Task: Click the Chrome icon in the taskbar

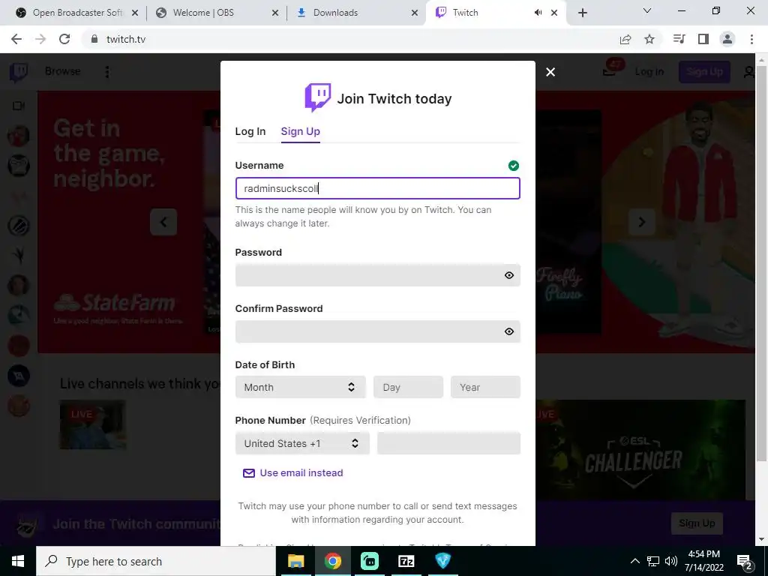Action: pos(332,561)
